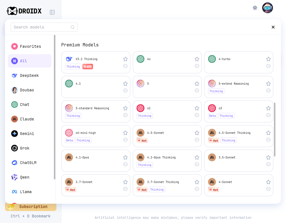Click the Anthropic logo on 4.1-Opus card
The width and height of the screenshot is (286, 223).
pos(69,157)
